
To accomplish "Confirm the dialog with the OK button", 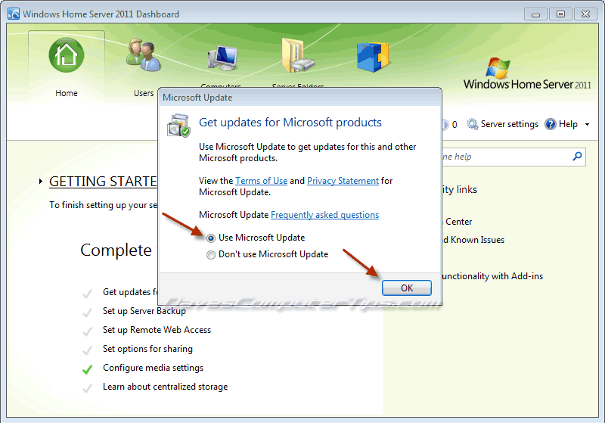I will [x=407, y=288].
